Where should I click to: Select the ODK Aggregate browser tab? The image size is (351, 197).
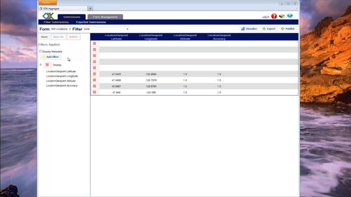[63, 9]
